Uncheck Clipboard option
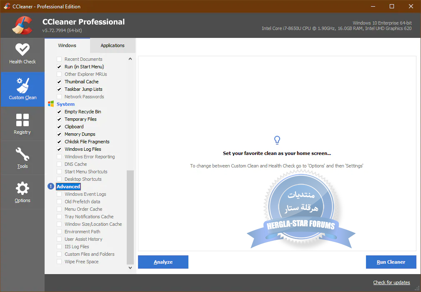421x292 pixels. click(x=59, y=127)
